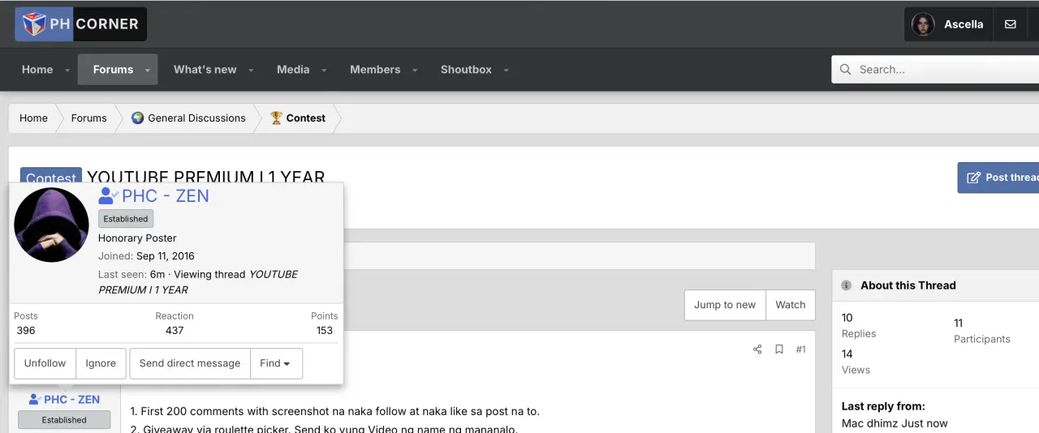Screen dimensions: 1039x433
Task: Open Shoutbox in navigation bar
Action: [466, 70]
